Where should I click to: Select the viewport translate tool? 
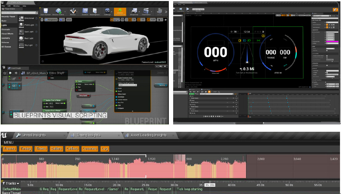click(112, 20)
